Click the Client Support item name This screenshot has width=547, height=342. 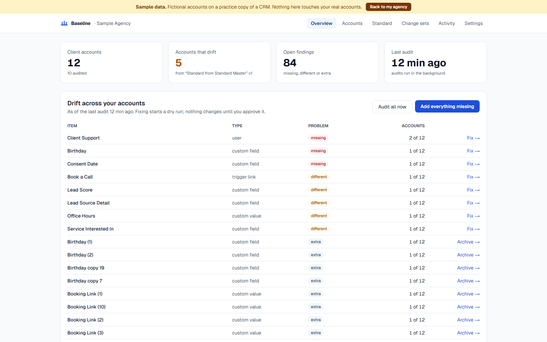[83, 138]
